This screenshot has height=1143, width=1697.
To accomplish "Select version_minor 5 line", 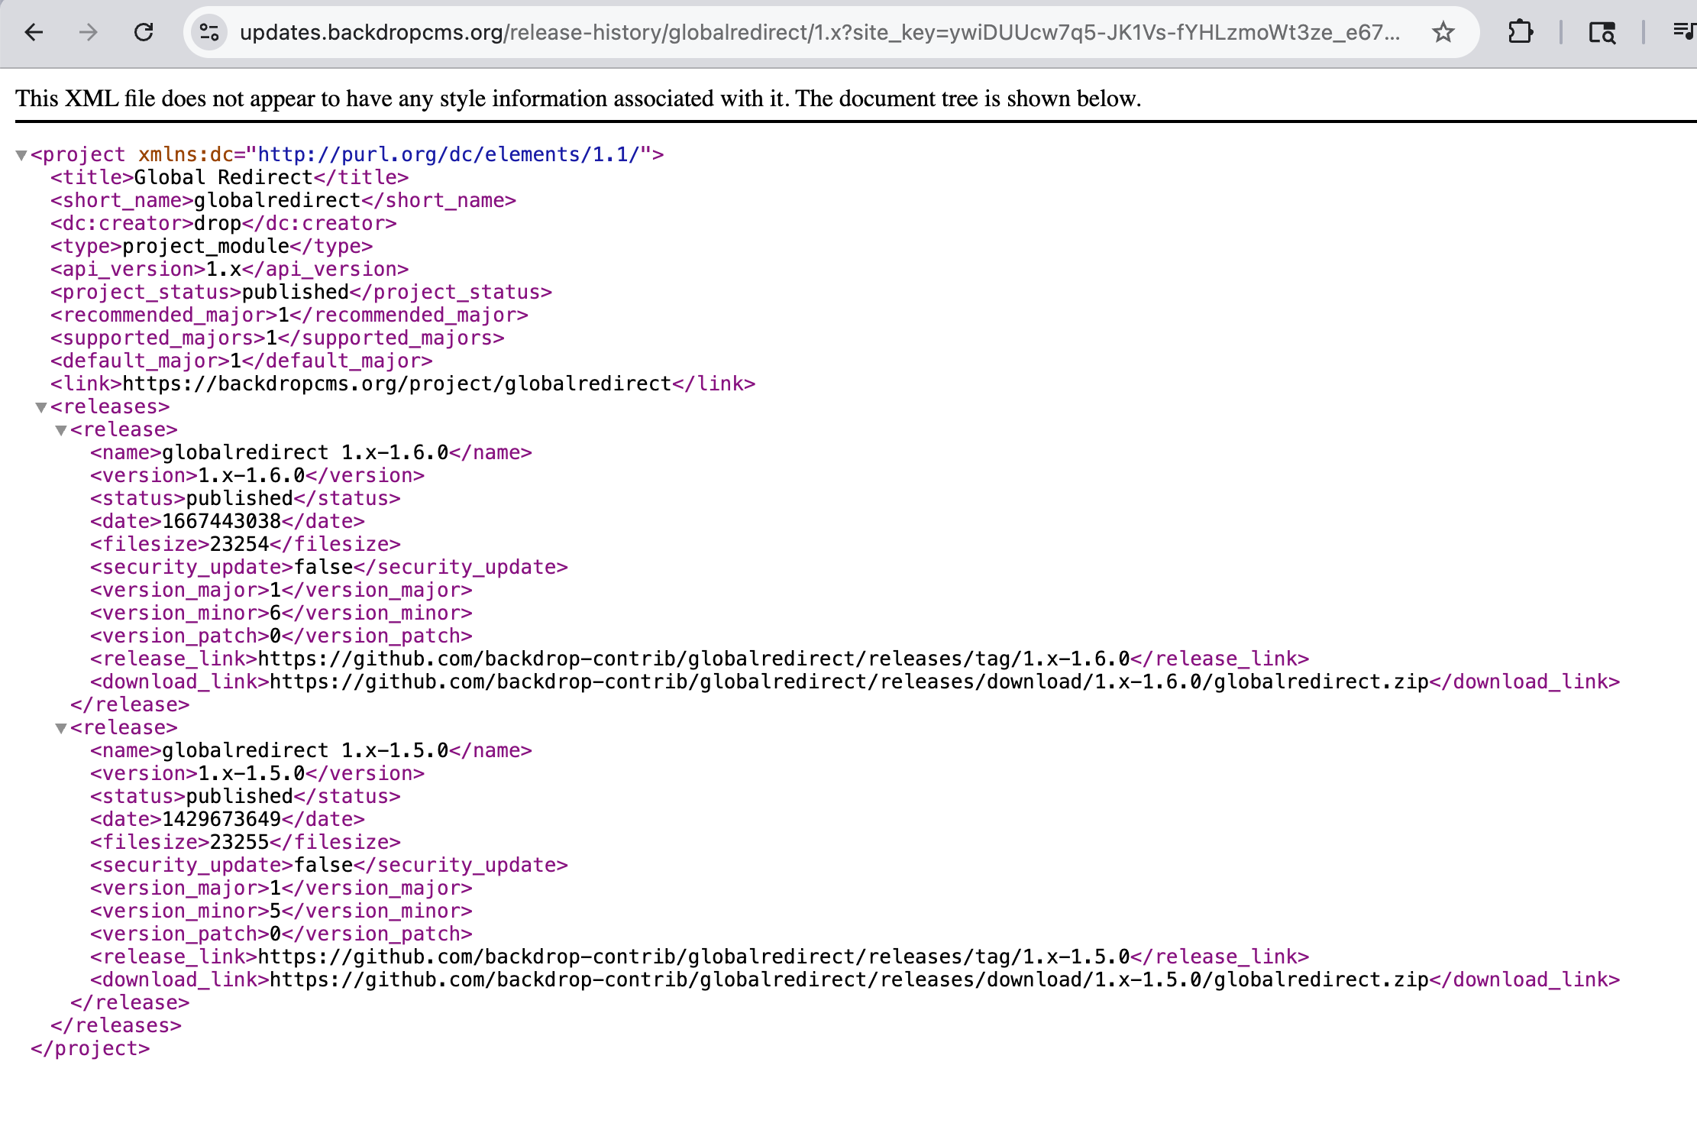I will (281, 911).
